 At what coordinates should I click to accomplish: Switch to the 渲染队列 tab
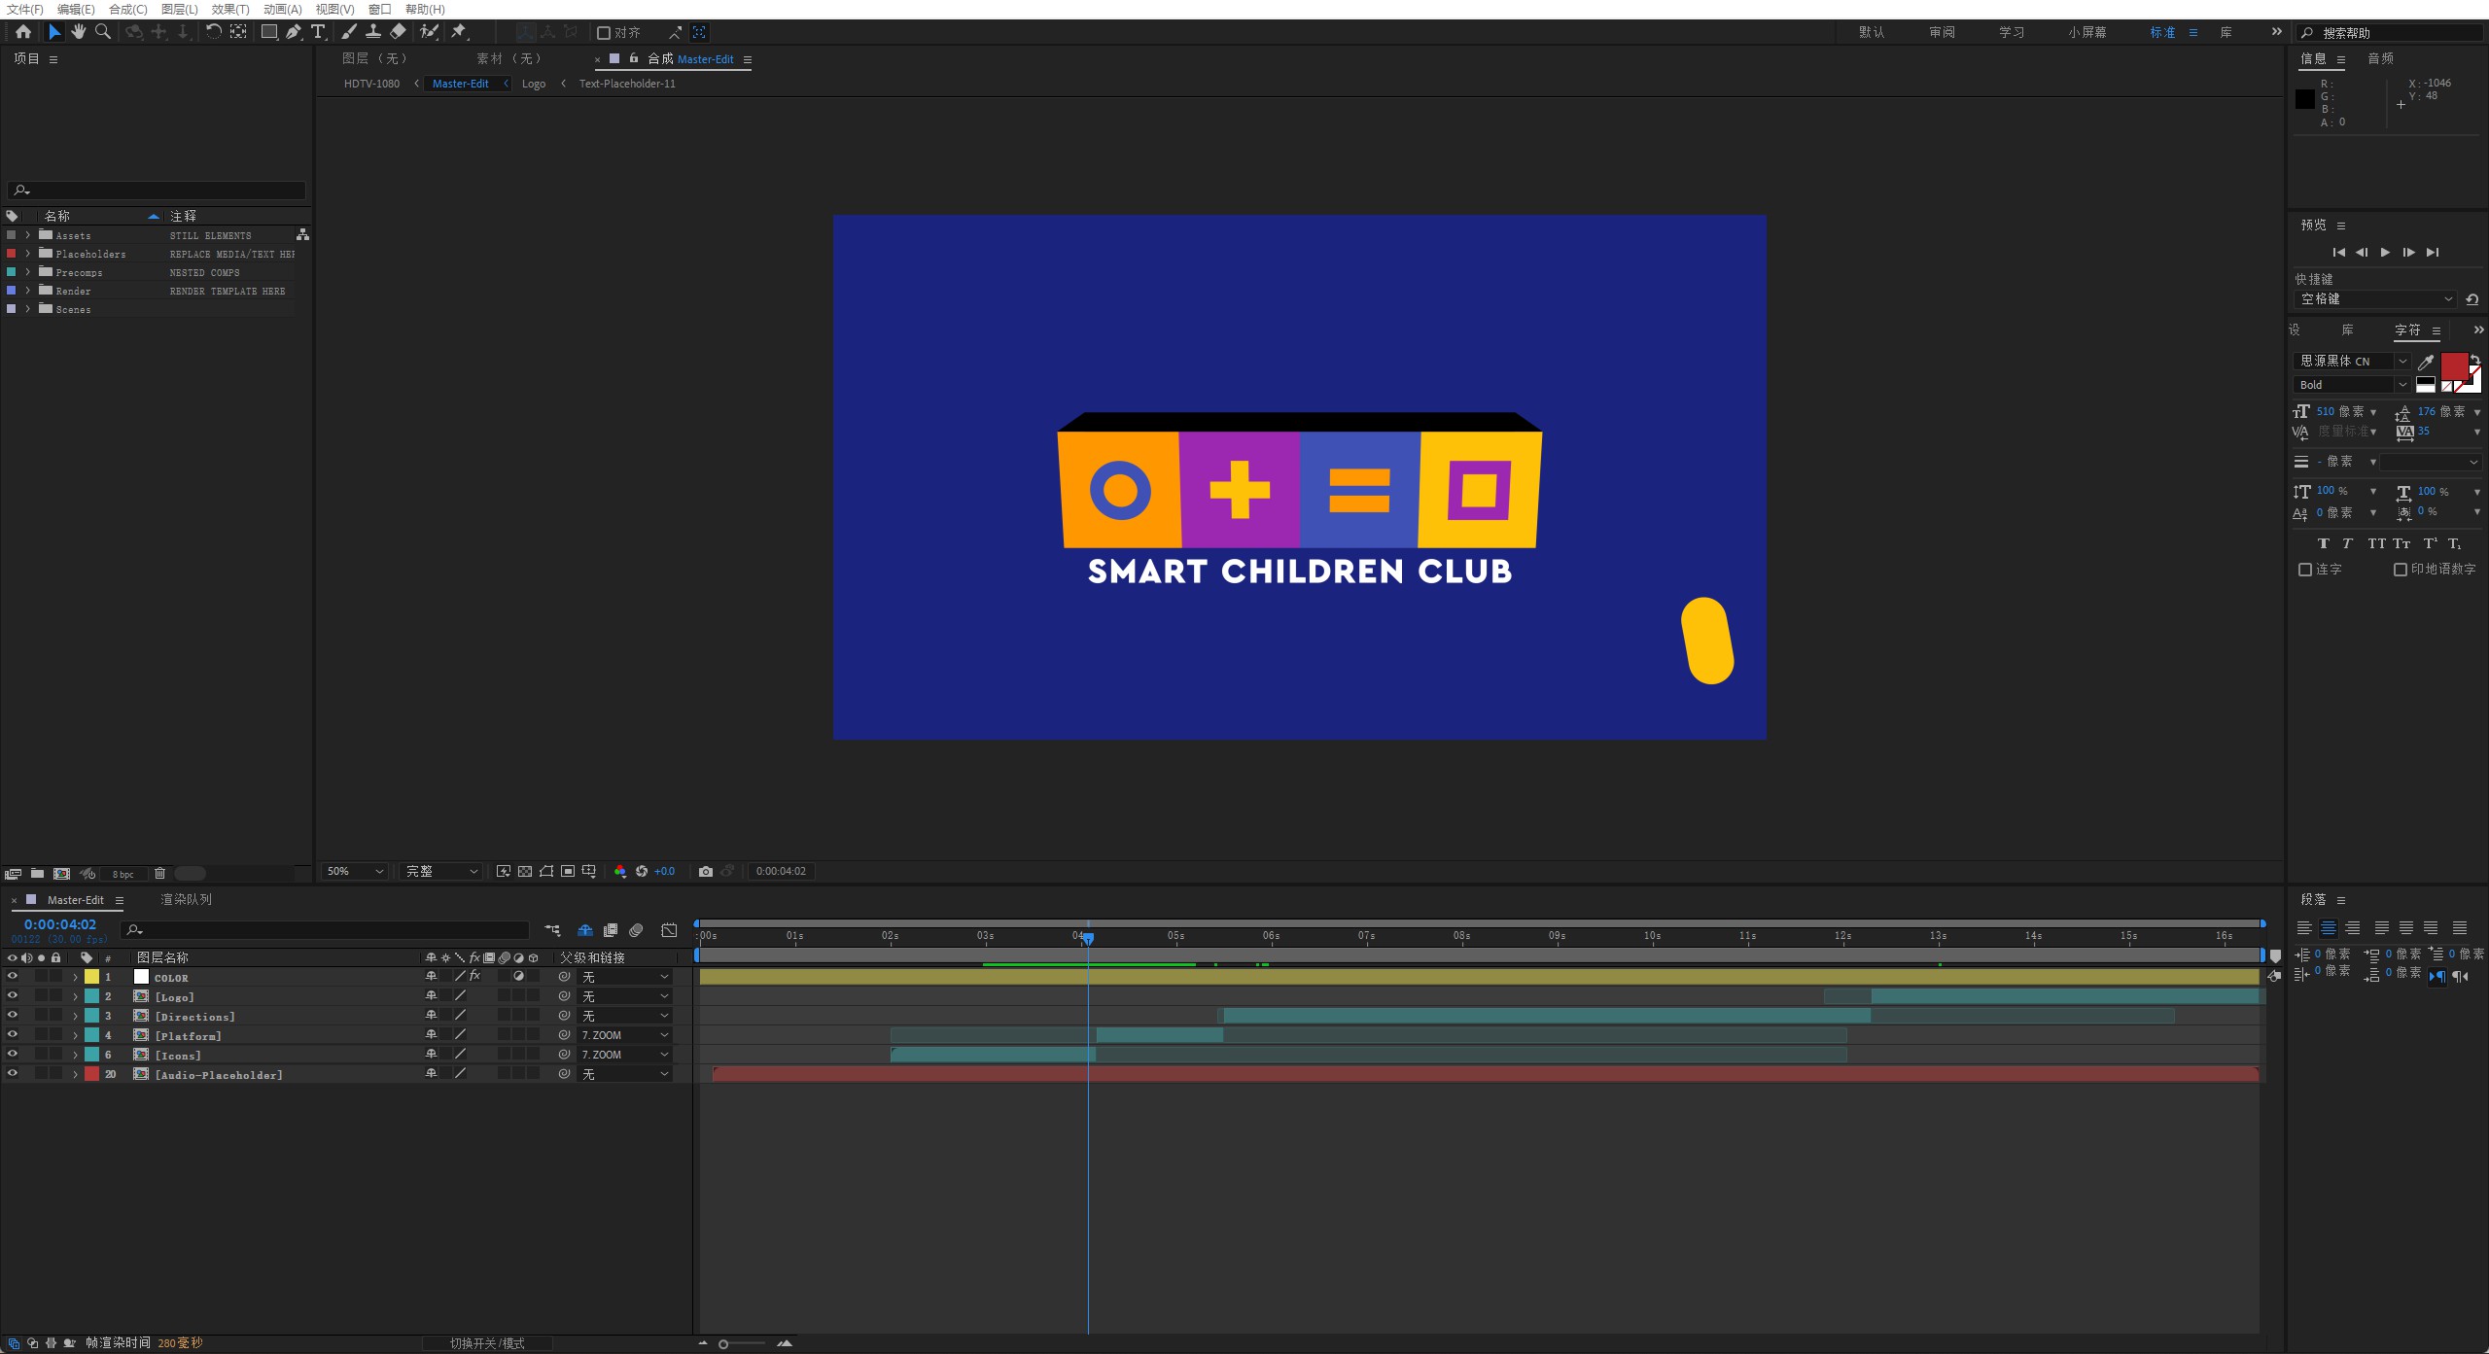coord(186,900)
